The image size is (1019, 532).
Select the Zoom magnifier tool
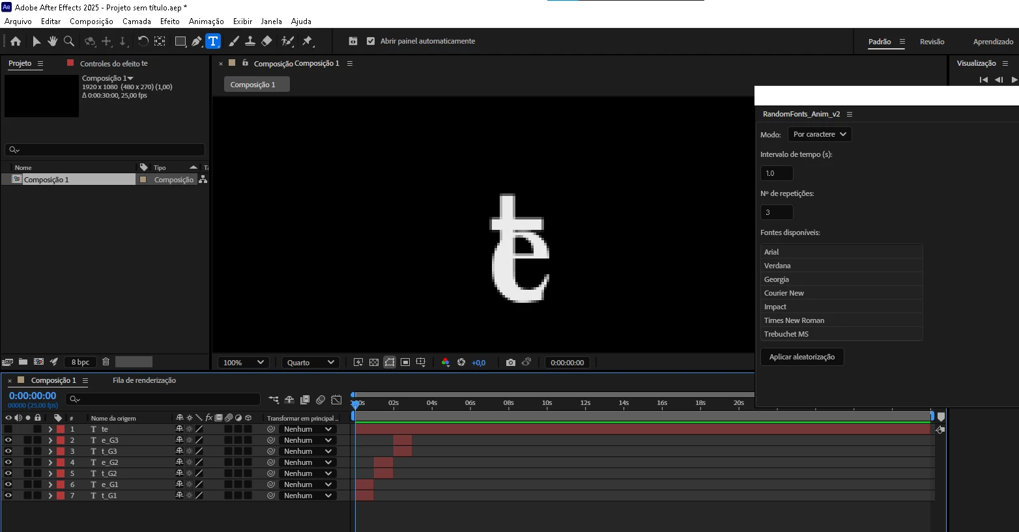click(x=69, y=41)
